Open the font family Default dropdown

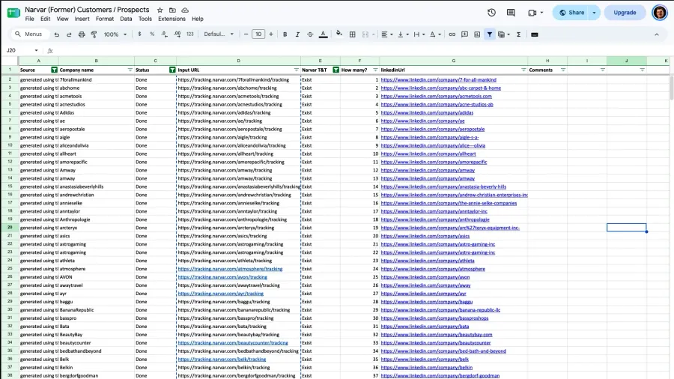point(219,34)
